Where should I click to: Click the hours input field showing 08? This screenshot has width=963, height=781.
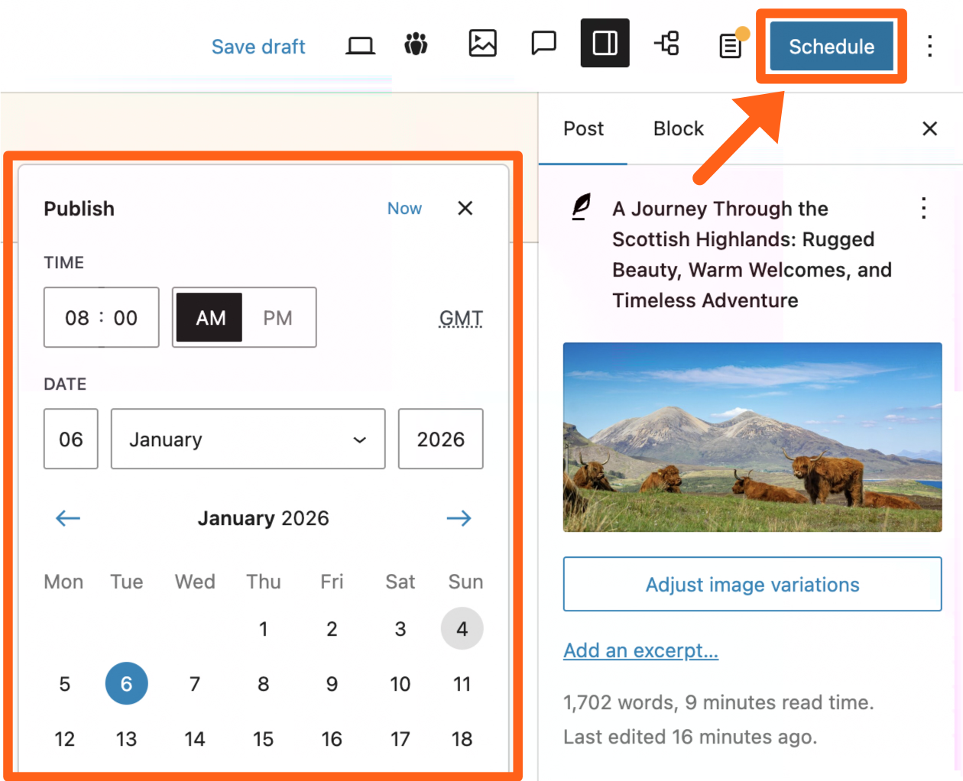point(77,318)
